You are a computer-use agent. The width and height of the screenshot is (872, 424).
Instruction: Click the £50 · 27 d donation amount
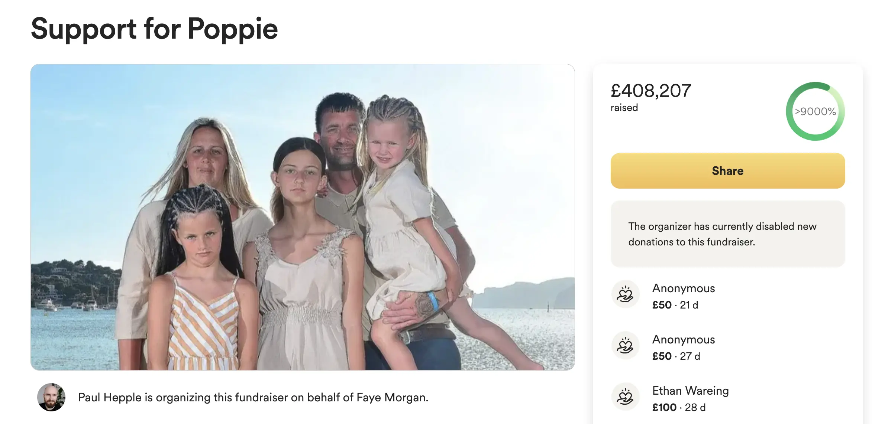pyautogui.click(x=676, y=356)
